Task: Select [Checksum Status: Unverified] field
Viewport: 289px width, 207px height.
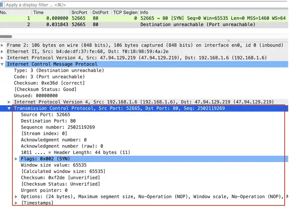Action: pos(61,184)
